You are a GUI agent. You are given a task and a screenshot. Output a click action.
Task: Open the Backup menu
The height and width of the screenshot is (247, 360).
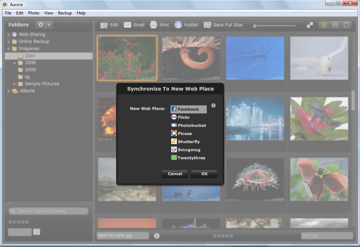tap(65, 13)
